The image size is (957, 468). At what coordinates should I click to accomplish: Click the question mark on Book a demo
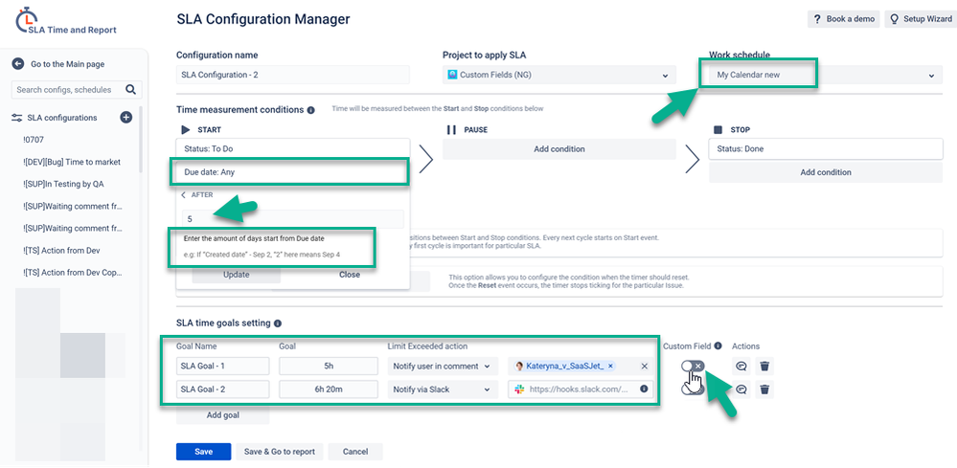(817, 19)
